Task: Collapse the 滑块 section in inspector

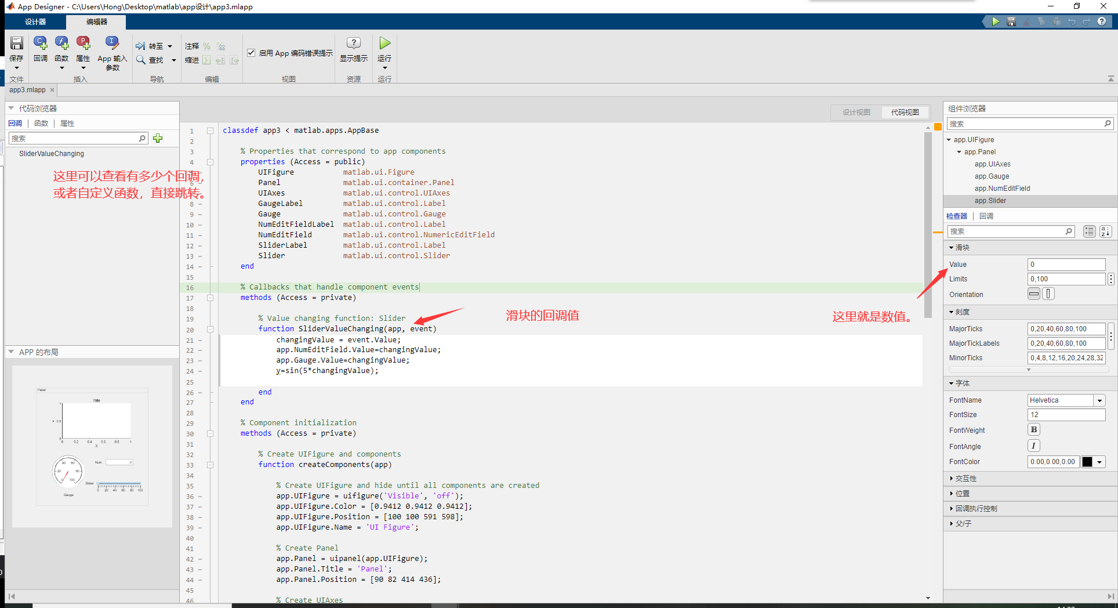Action: click(952, 248)
